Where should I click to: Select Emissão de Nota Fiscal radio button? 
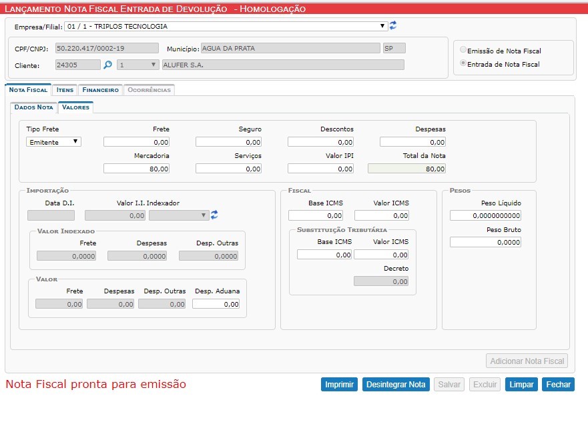[x=463, y=50]
